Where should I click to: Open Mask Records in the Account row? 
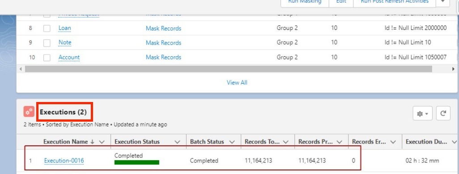coord(163,57)
